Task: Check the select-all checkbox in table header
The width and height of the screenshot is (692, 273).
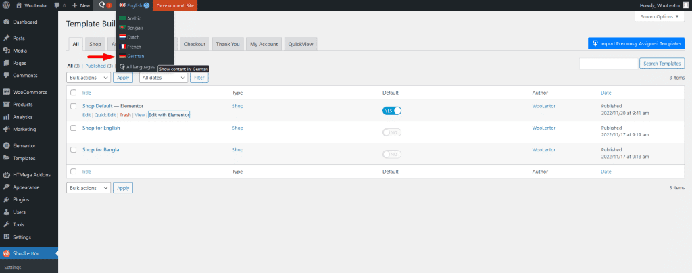Action: click(x=73, y=93)
